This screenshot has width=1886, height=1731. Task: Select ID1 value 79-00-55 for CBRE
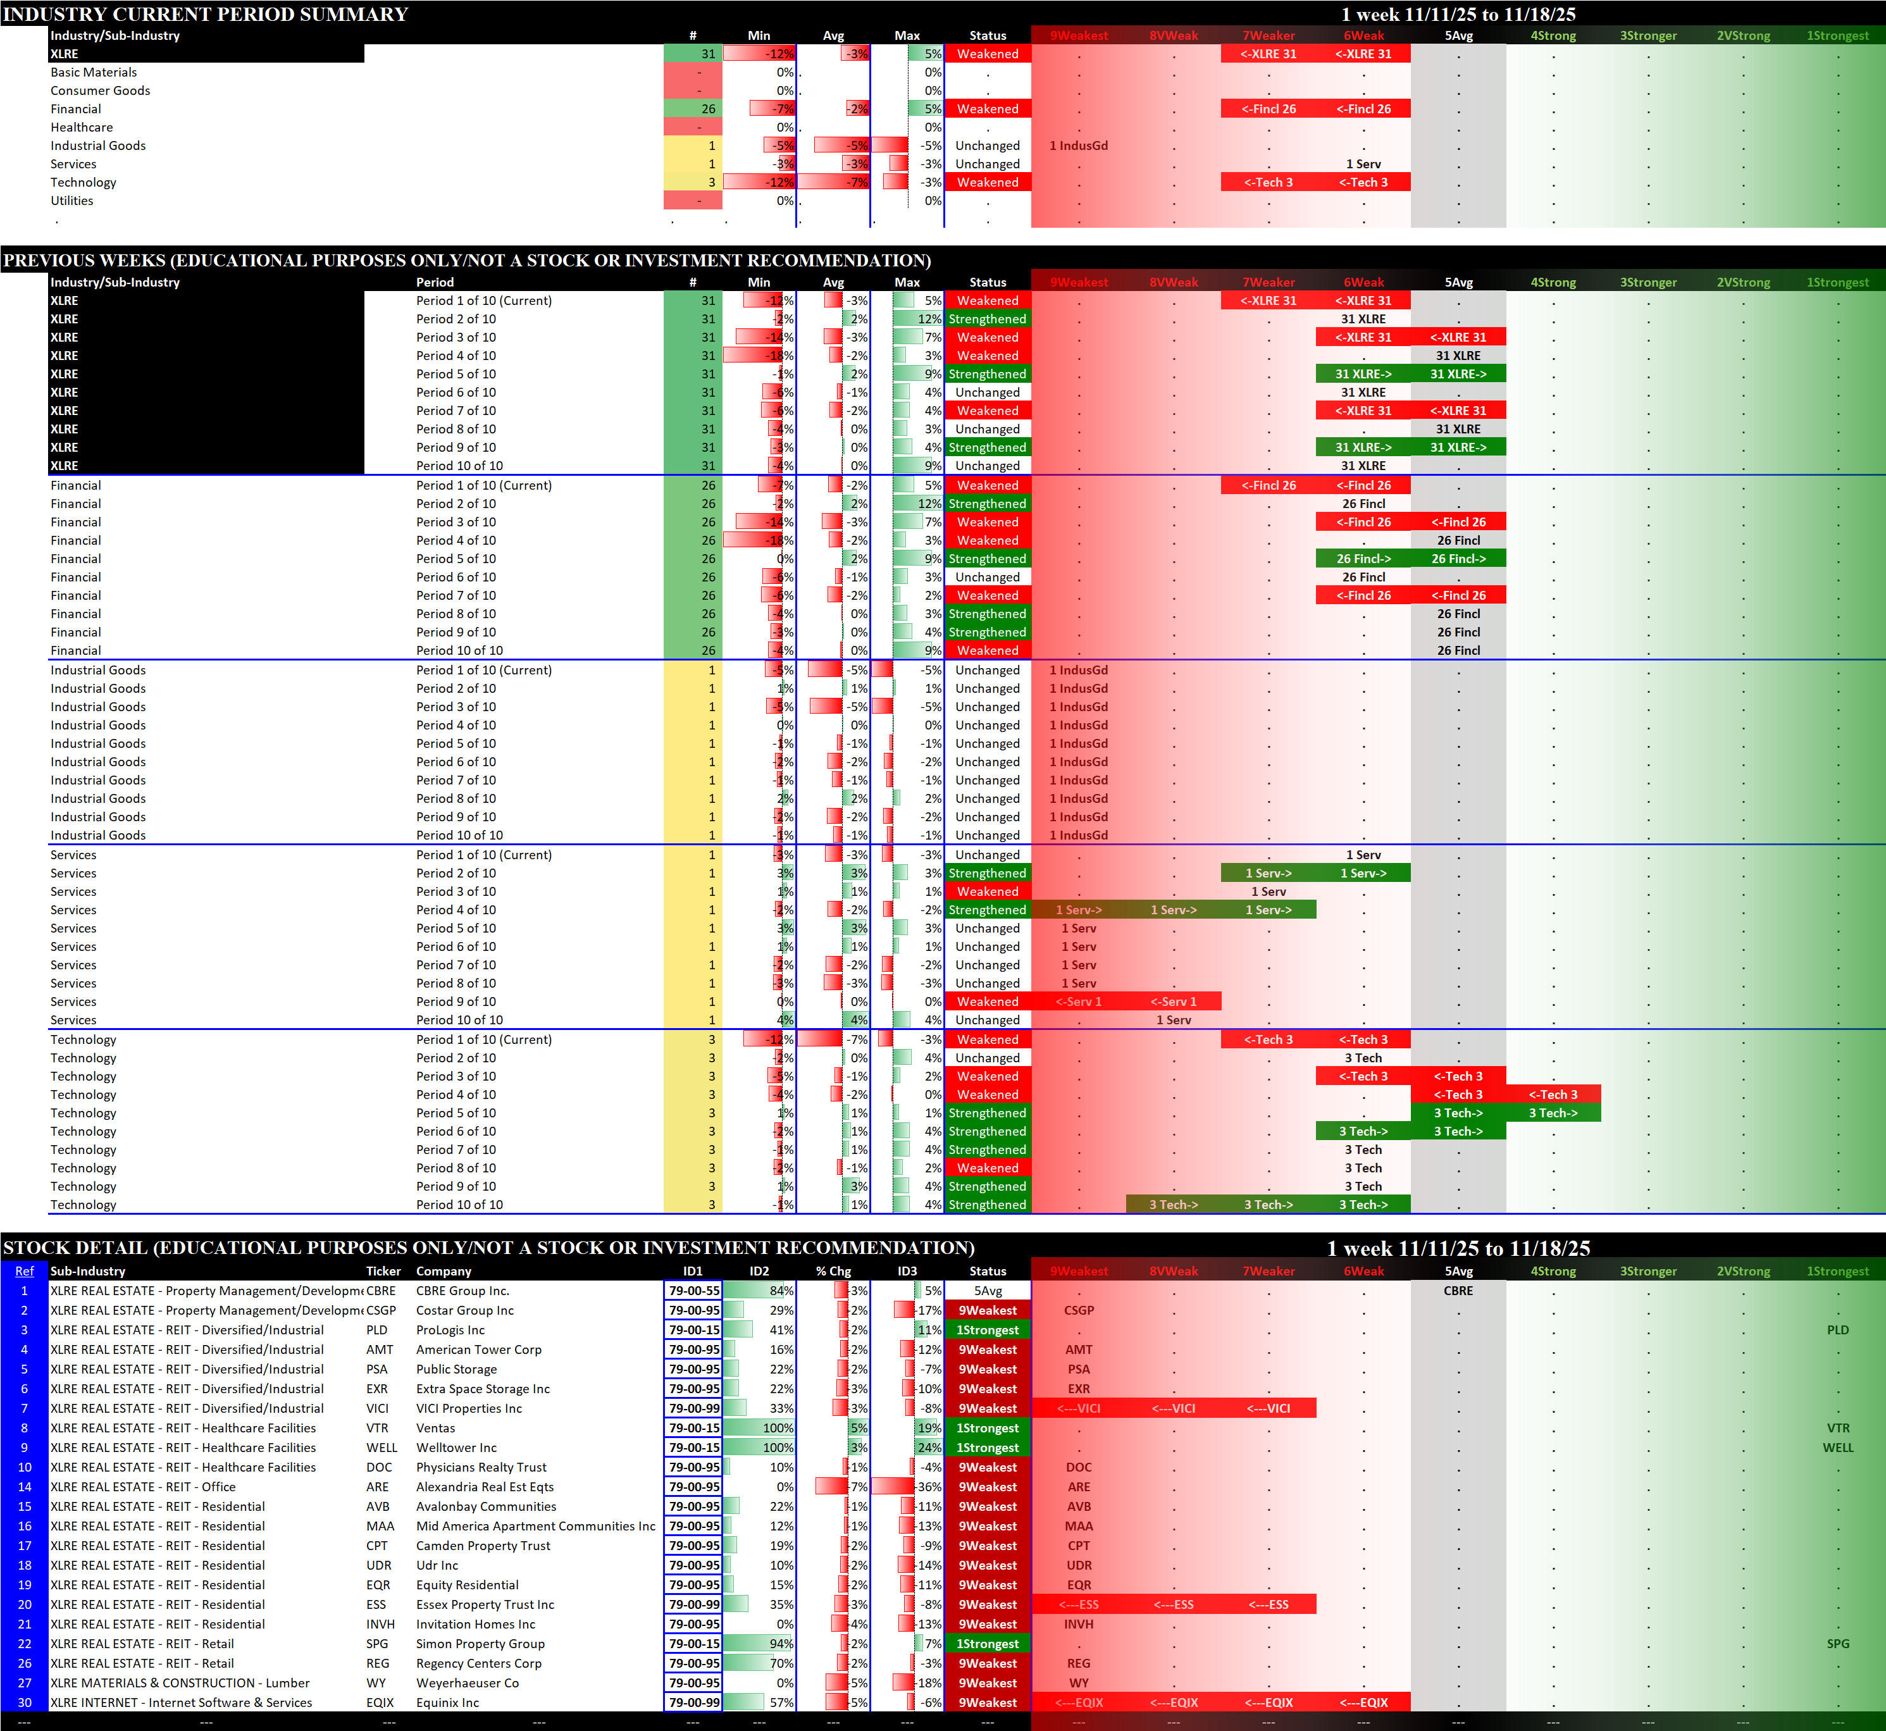[693, 1291]
